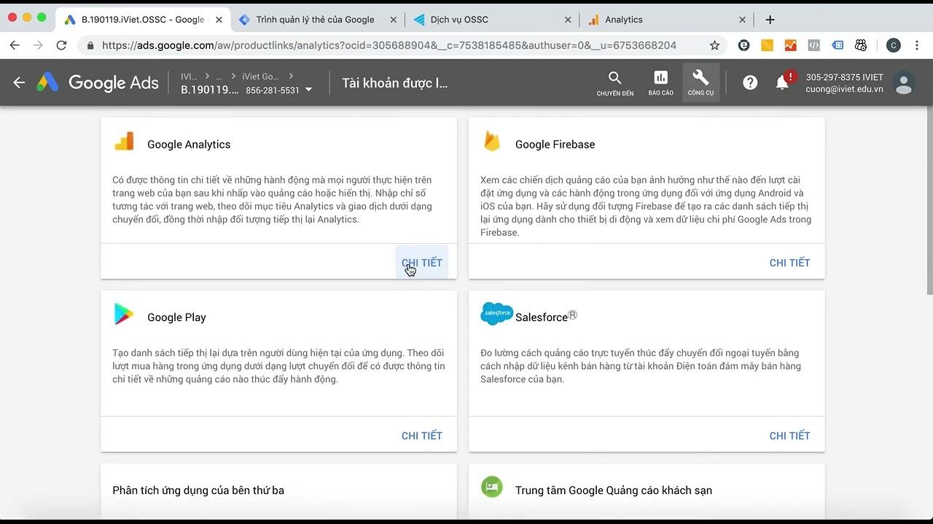Click the cuong@iviet.edu.vn account email
933x524 pixels.
(x=844, y=89)
